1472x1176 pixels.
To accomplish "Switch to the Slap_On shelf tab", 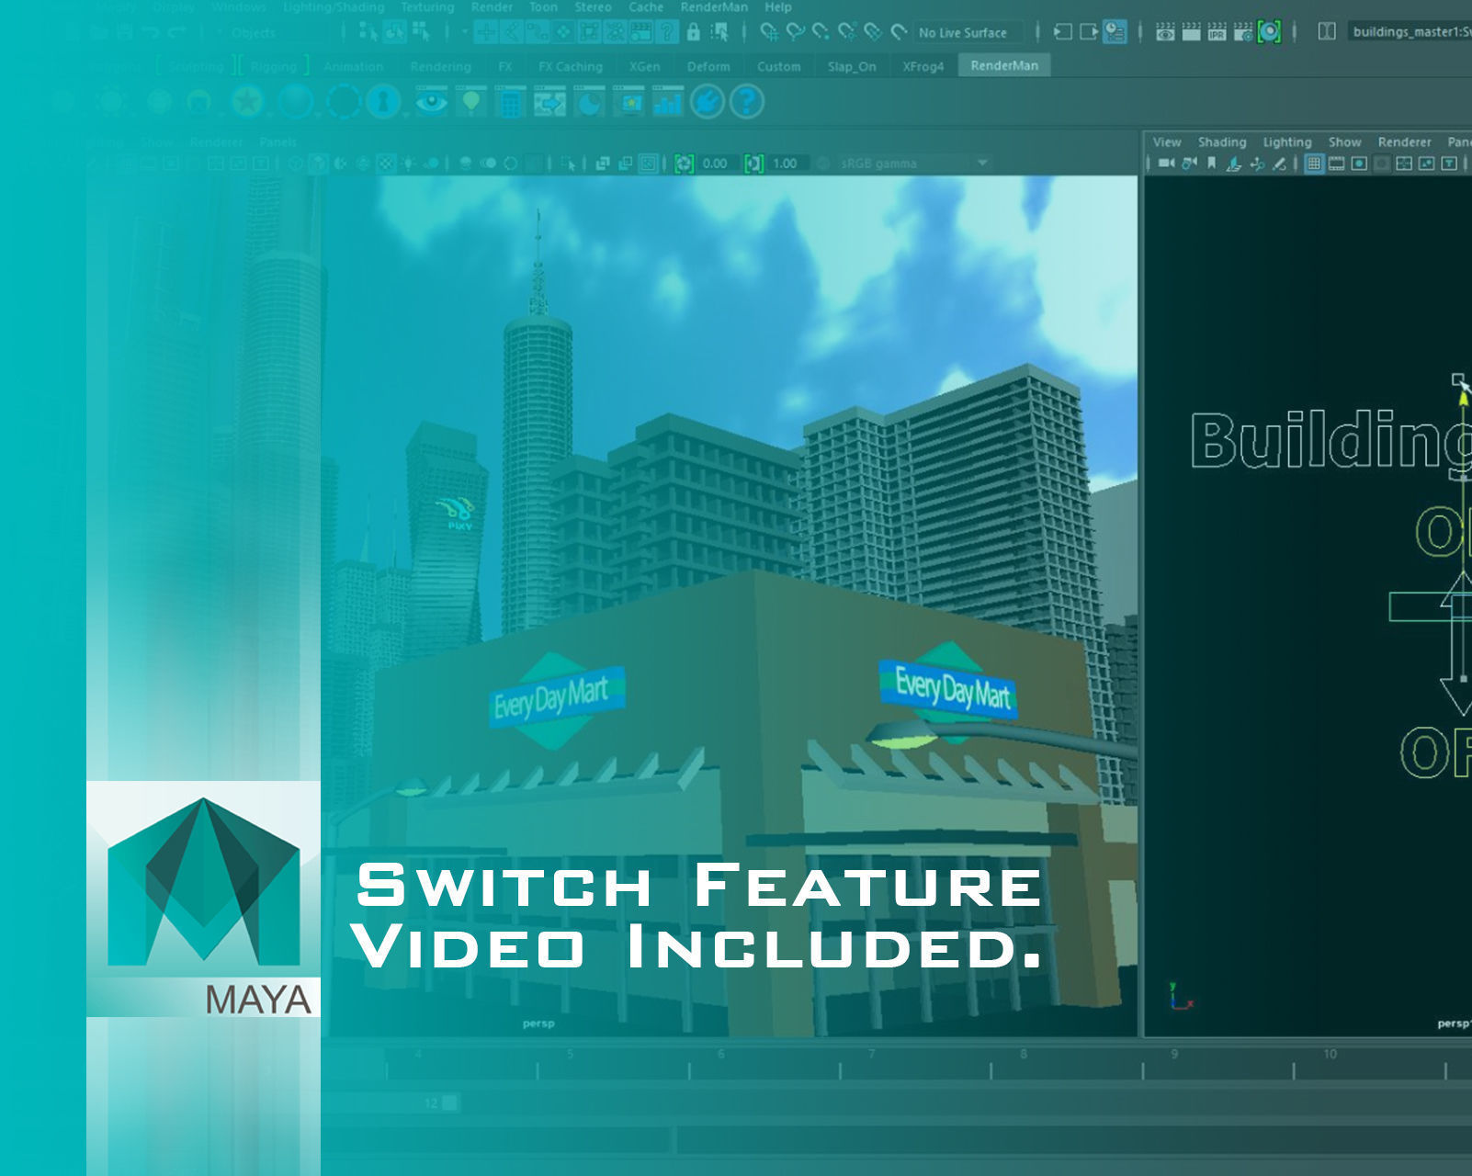I will (852, 67).
